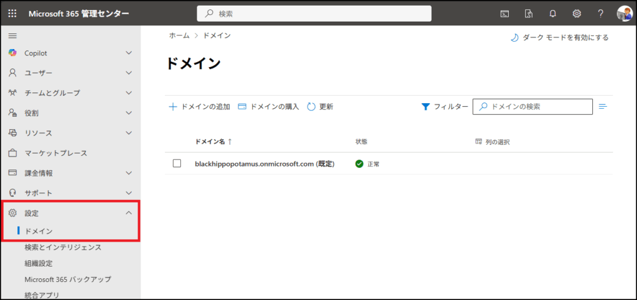
Task: Click the notifications bell icon
Action: point(553,14)
